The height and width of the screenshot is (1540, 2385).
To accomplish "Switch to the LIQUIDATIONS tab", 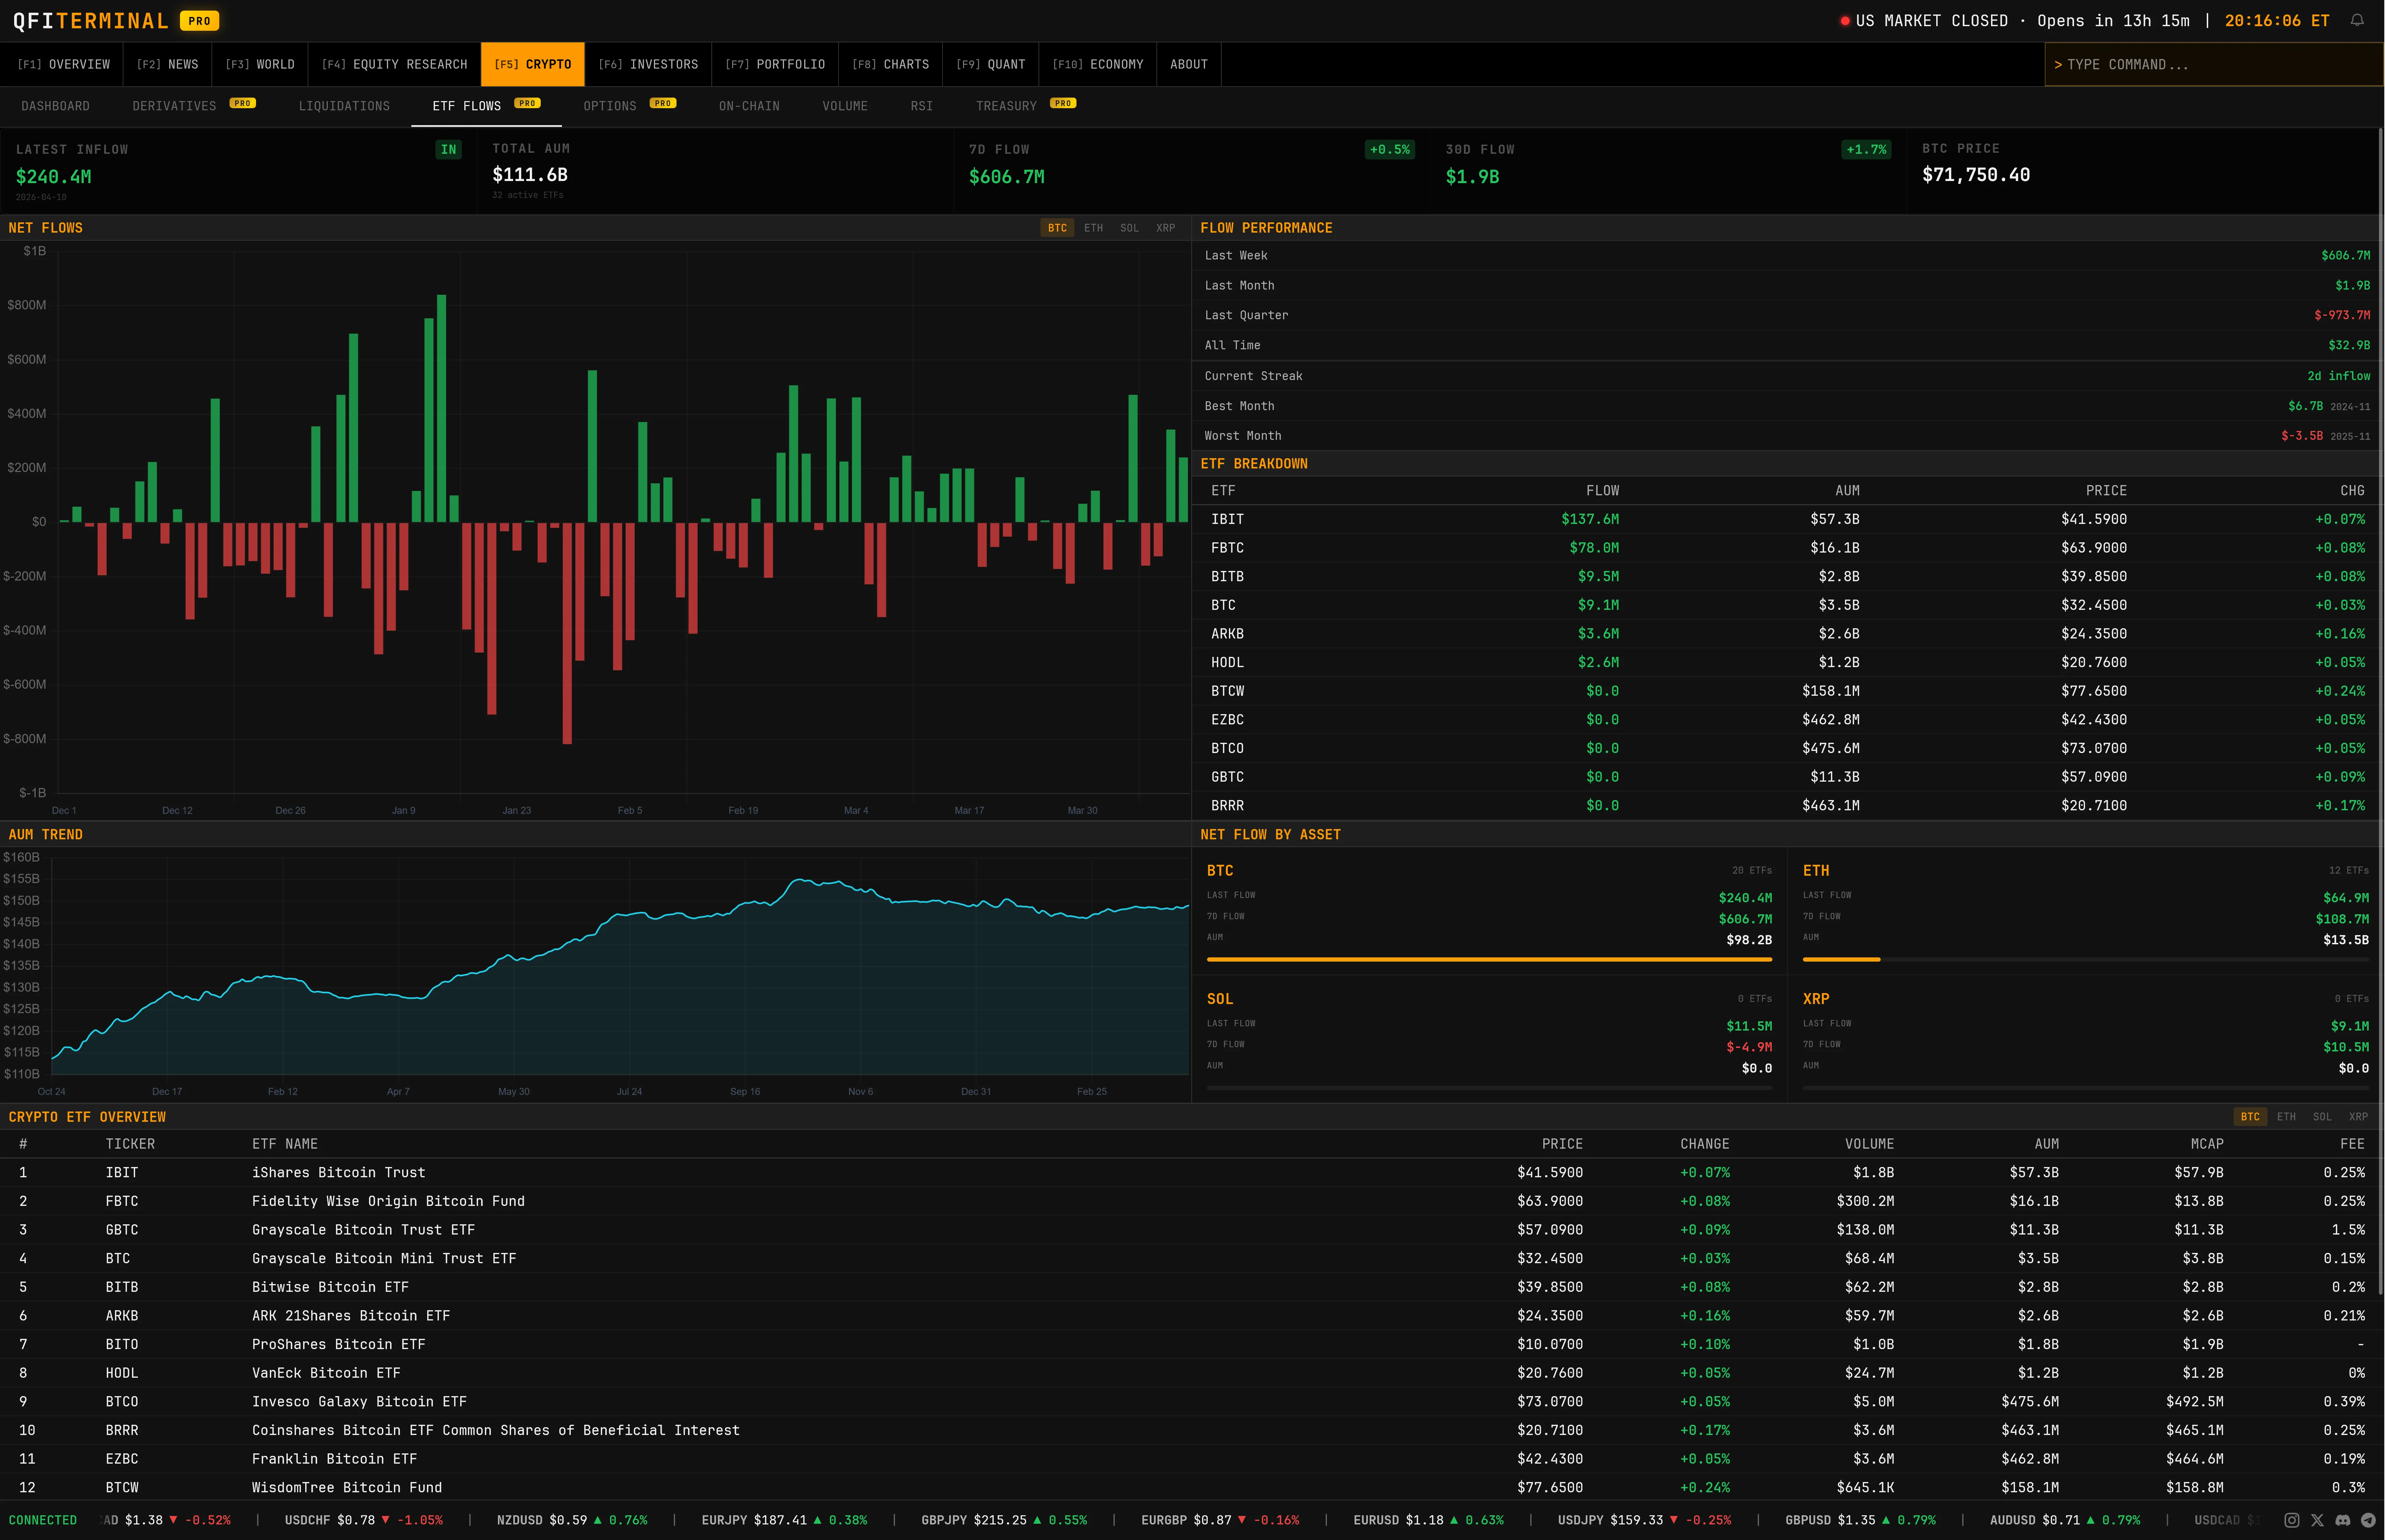I will tap(344, 105).
